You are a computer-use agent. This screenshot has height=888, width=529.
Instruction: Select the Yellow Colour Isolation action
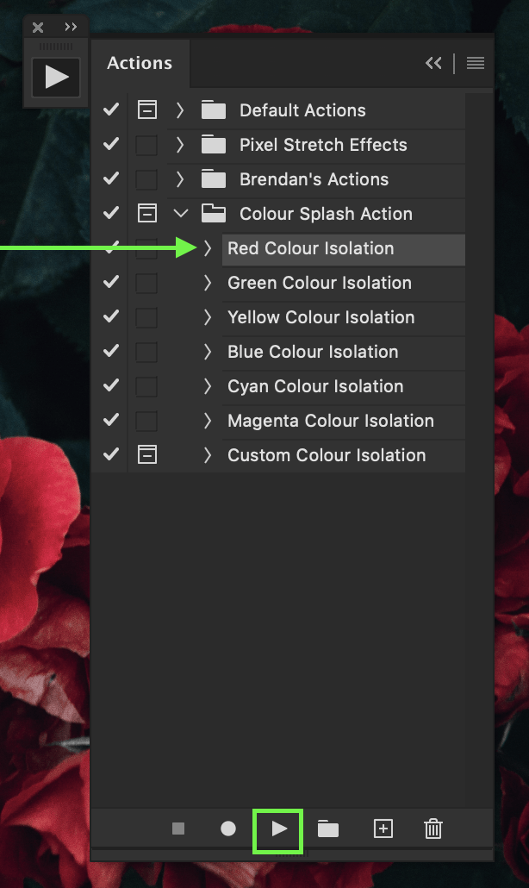(321, 317)
